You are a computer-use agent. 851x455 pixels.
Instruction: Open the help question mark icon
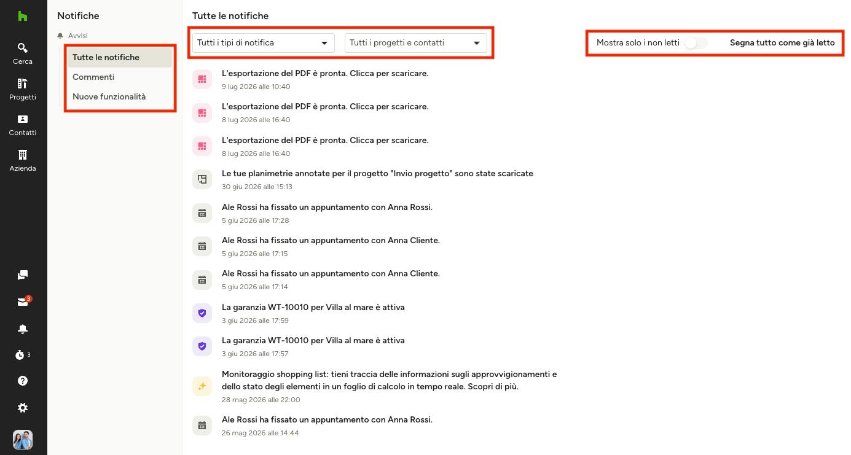click(23, 381)
